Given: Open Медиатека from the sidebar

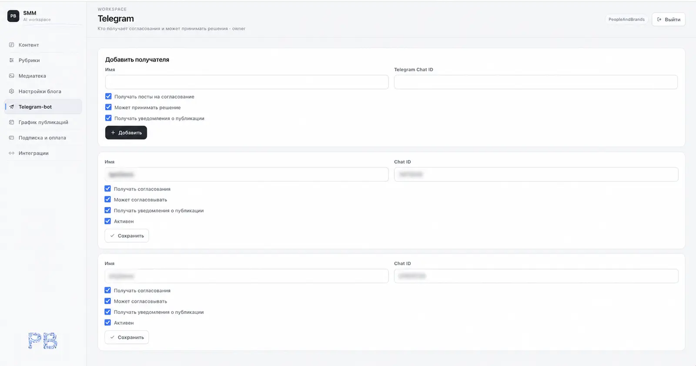Looking at the screenshot, I should point(43,76).
